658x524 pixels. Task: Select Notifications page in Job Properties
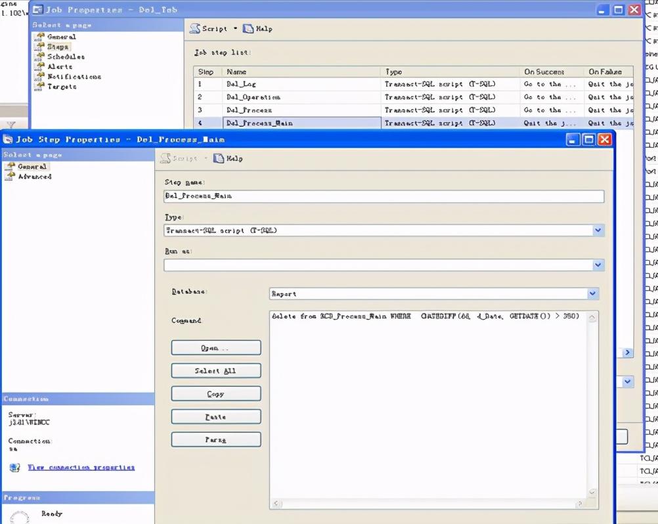[74, 76]
